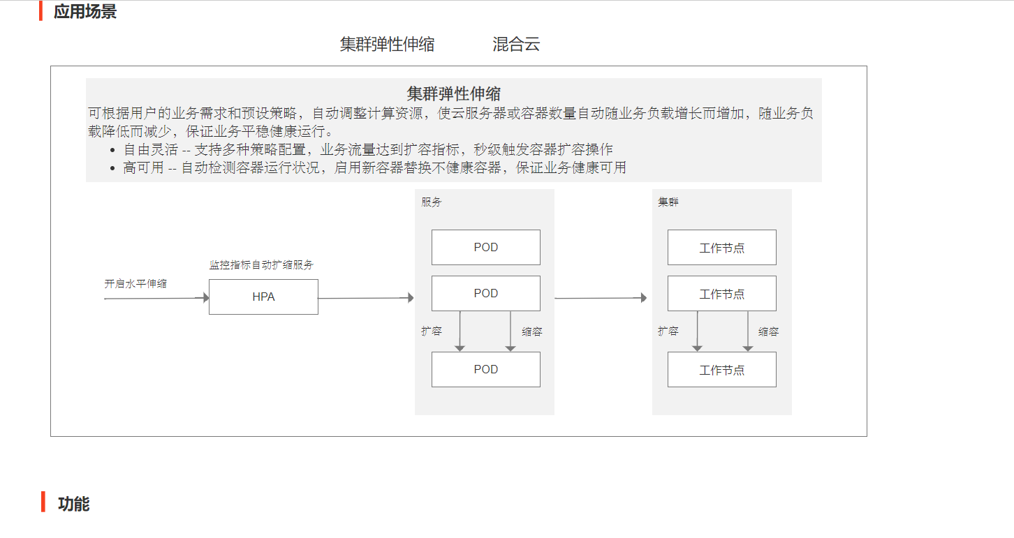The image size is (1014, 538).
Task: Click the 服务 label in the POD panel
Action: click(x=432, y=202)
